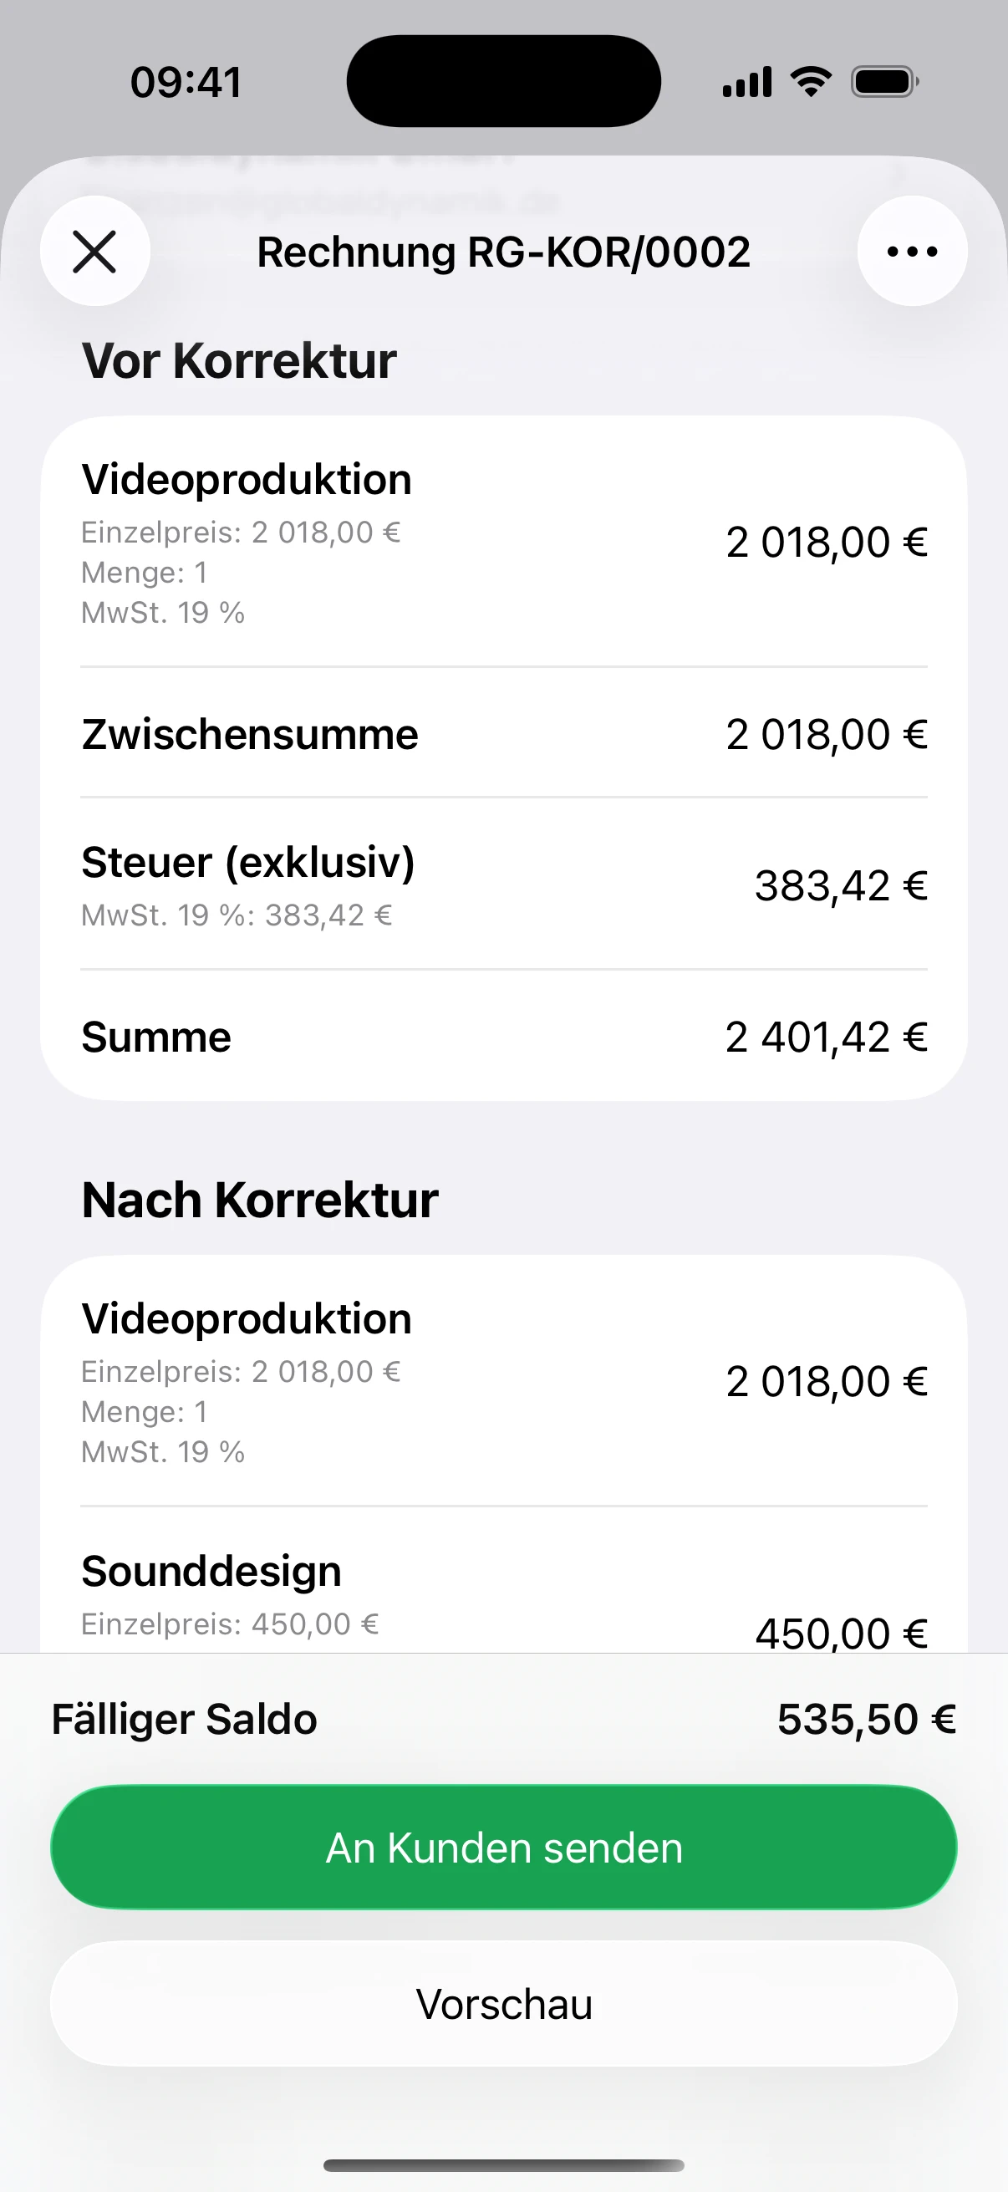This screenshot has height=2192, width=1008.
Task: Open the Vorschau preview button
Action: [503, 2004]
